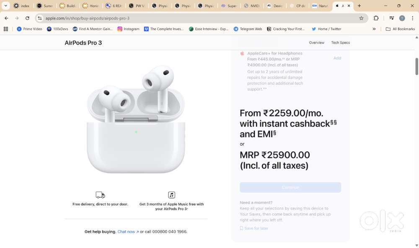Screen dimensions: 419x248
Task: Switch to the Tech Specs tab
Action: pos(340,43)
